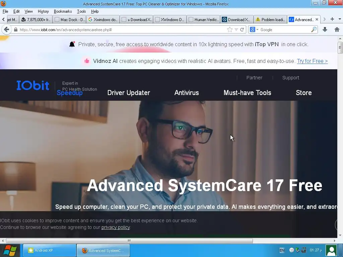Open the bookmark dropdown arrow beside the star
Image resolution: width=343 pixels, height=257 pixels.
(x=236, y=29)
